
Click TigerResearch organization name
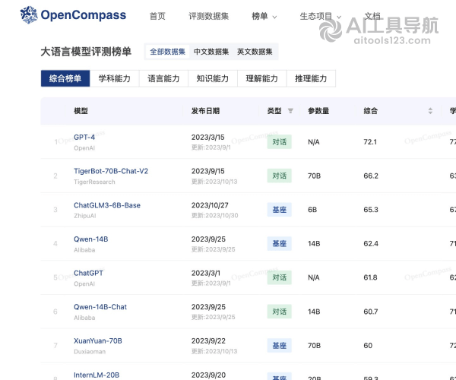pyautogui.click(x=94, y=182)
